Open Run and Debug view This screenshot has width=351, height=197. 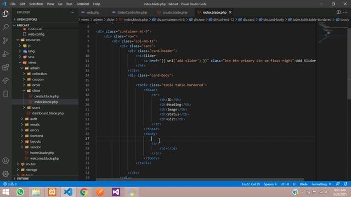[x=5, y=54]
